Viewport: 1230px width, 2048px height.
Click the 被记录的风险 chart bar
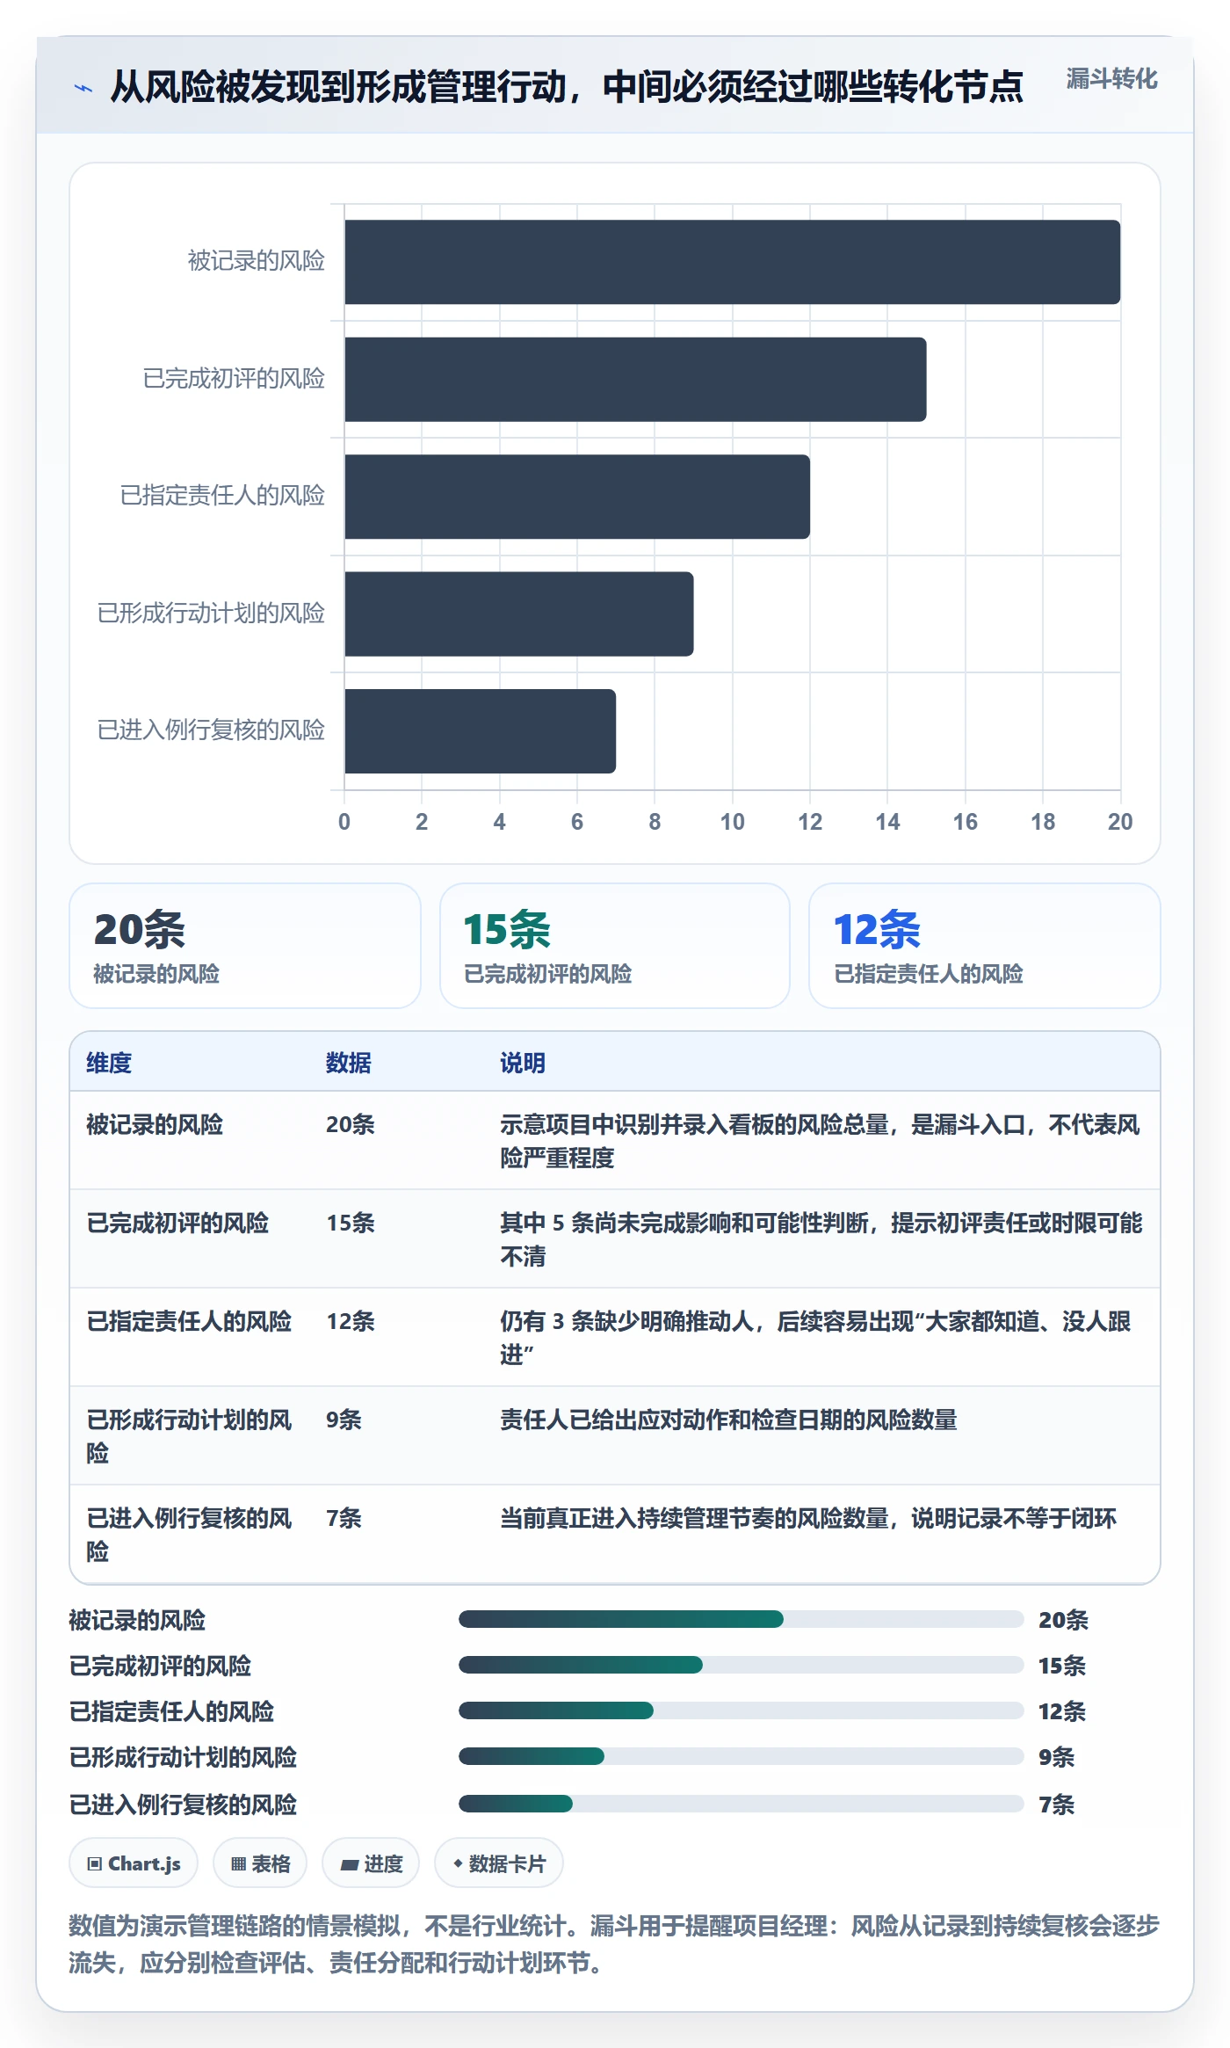click(x=733, y=262)
